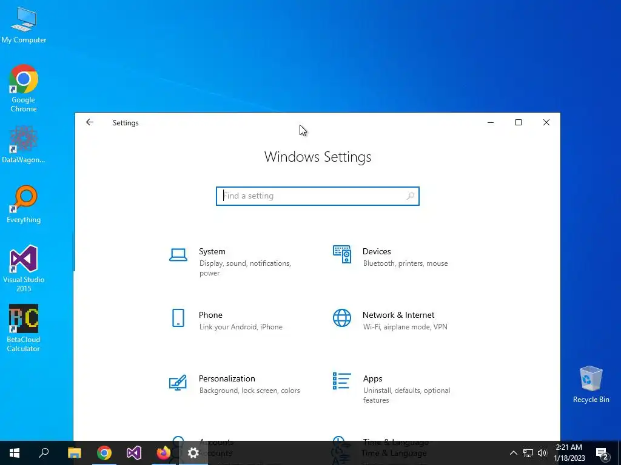Select Google Chrome desktop shortcut
Viewport: 621px width, 465px height.
point(24,88)
